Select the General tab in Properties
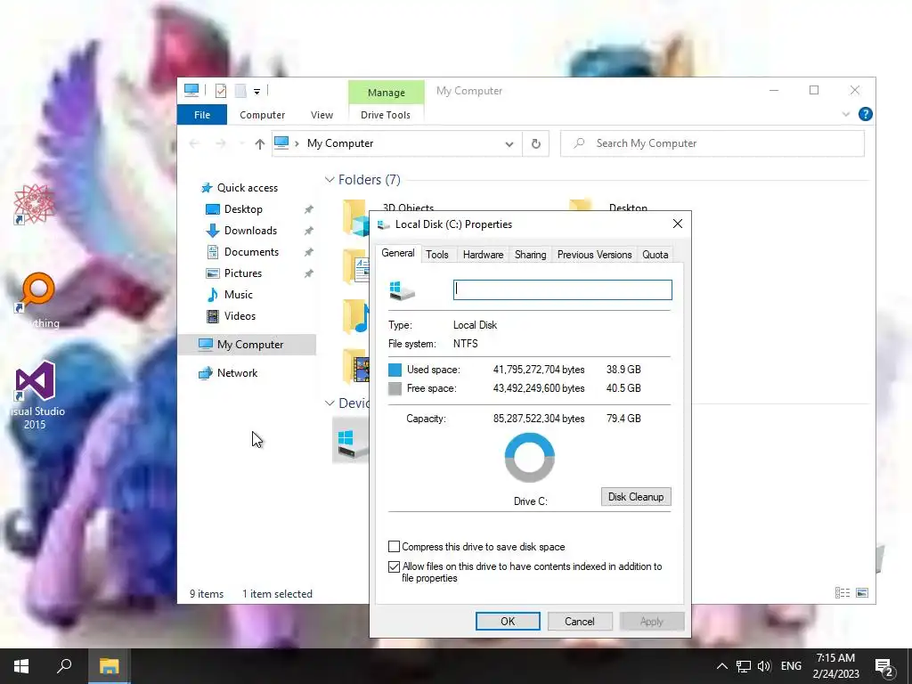This screenshot has height=684, width=912. click(398, 253)
